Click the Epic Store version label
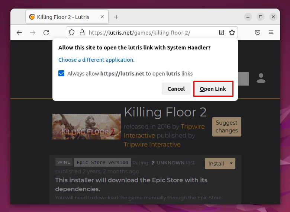The height and width of the screenshot is (212, 290). click(102, 163)
